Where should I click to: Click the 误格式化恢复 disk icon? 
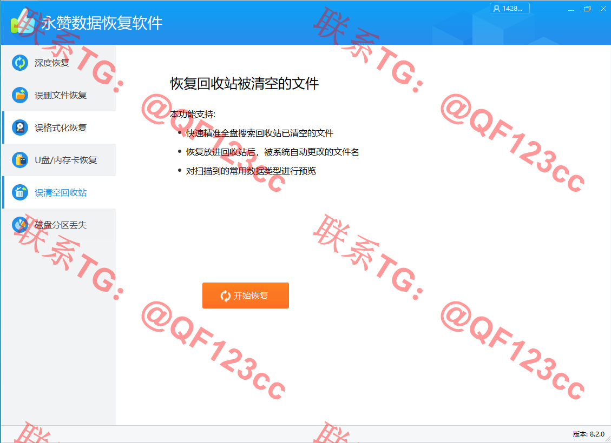pos(20,127)
